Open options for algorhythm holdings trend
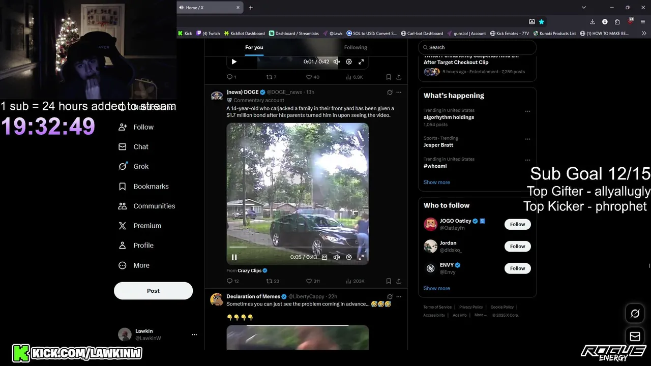 [x=527, y=111]
